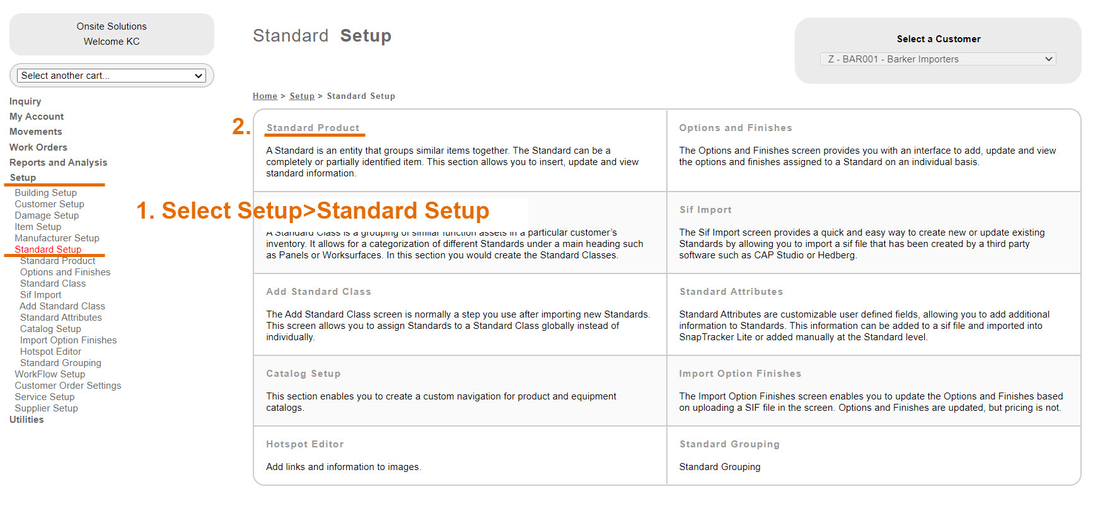The width and height of the screenshot is (1110, 528).
Task: Go to Setup breadcrumb link
Action: coord(301,96)
